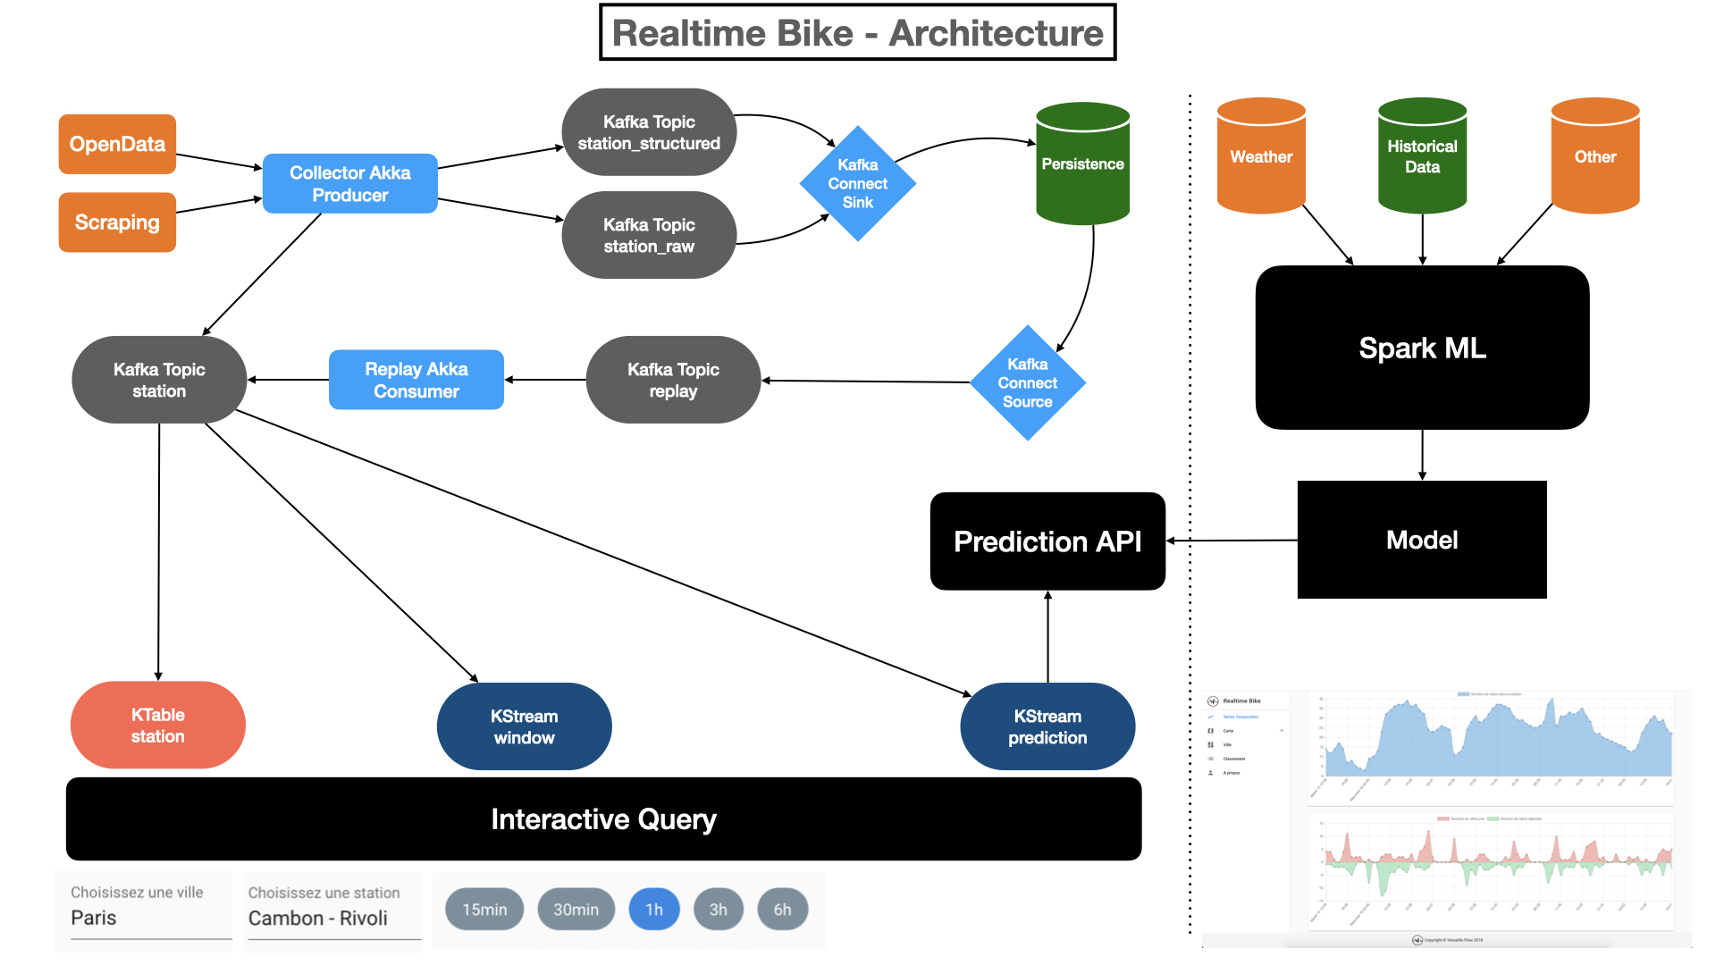
Task: Select the 15min time range
Action: click(484, 909)
